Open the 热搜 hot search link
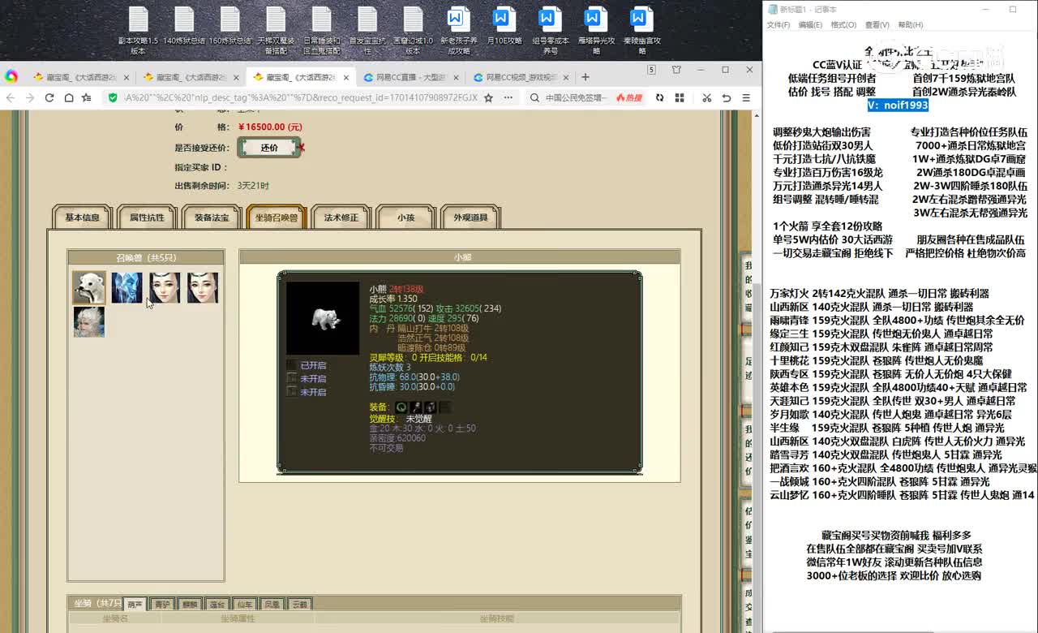The height and width of the screenshot is (633, 1038). [x=629, y=97]
